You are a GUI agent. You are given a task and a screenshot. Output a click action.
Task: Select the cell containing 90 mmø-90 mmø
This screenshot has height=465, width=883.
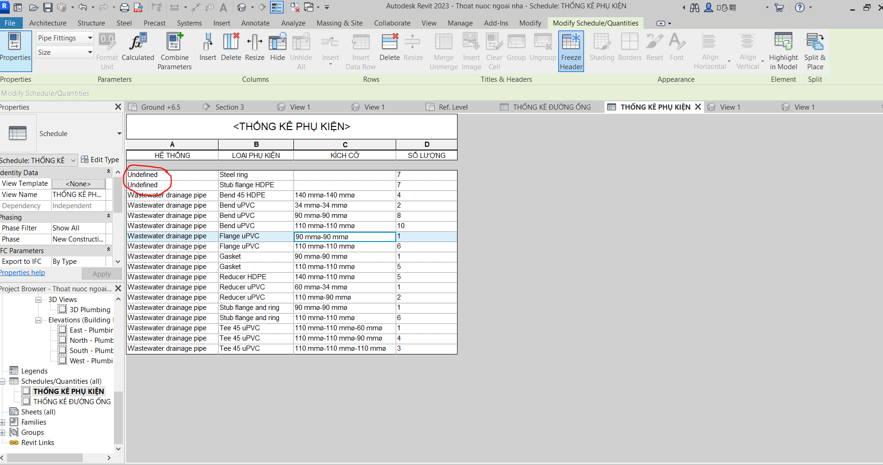(x=344, y=236)
